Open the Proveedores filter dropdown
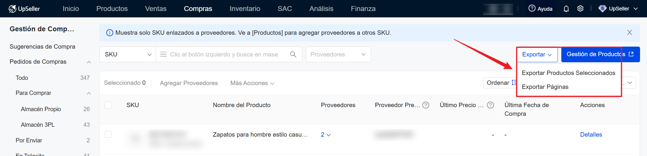Screen dimensions: 647x156 338,54
